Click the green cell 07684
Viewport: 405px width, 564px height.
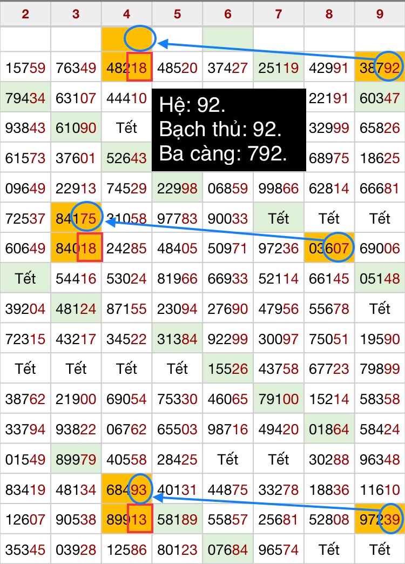point(228,549)
